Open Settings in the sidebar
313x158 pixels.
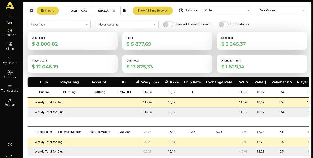tap(10, 102)
